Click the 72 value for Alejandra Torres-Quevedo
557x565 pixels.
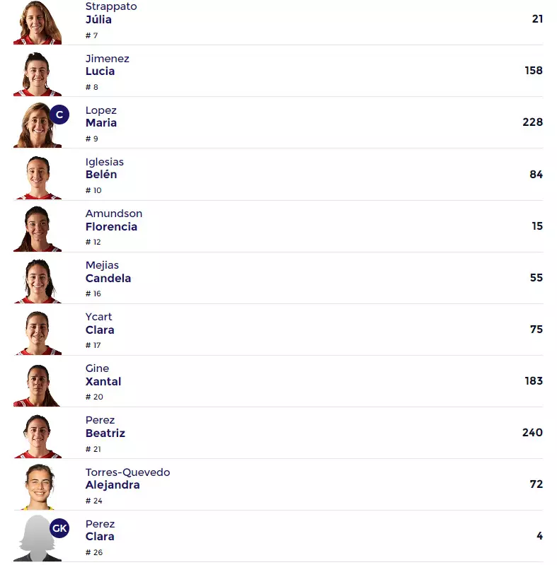pyautogui.click(x=536, y=484)
